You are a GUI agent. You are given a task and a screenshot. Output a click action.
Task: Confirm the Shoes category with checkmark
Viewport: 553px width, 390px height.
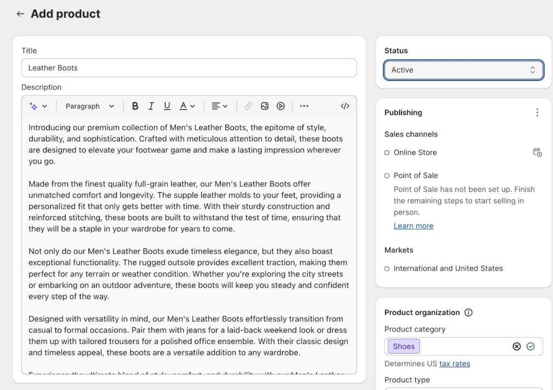pyautogui.click(x=530, y=346)
